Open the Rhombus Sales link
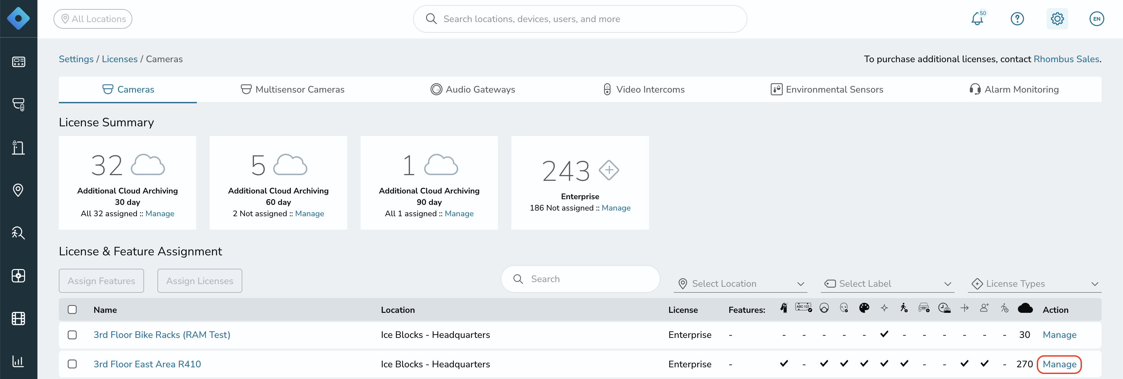 [1066, 59]
